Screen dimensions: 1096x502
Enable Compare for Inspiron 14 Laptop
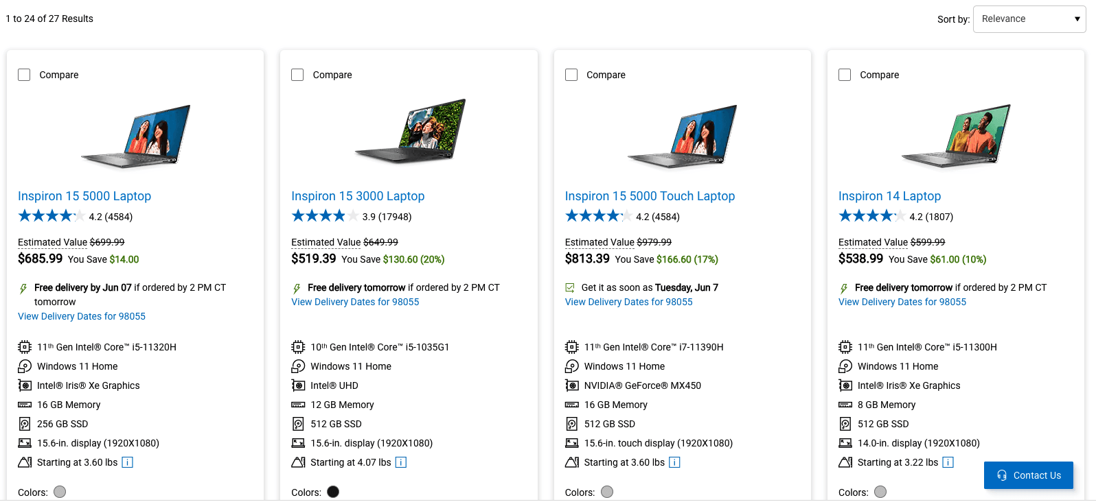click(845, 75)
